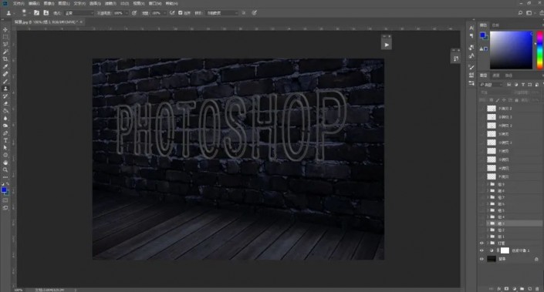Create new fill or adjustment layer
The width and height of the screenshot is (544, 292).
514,289
